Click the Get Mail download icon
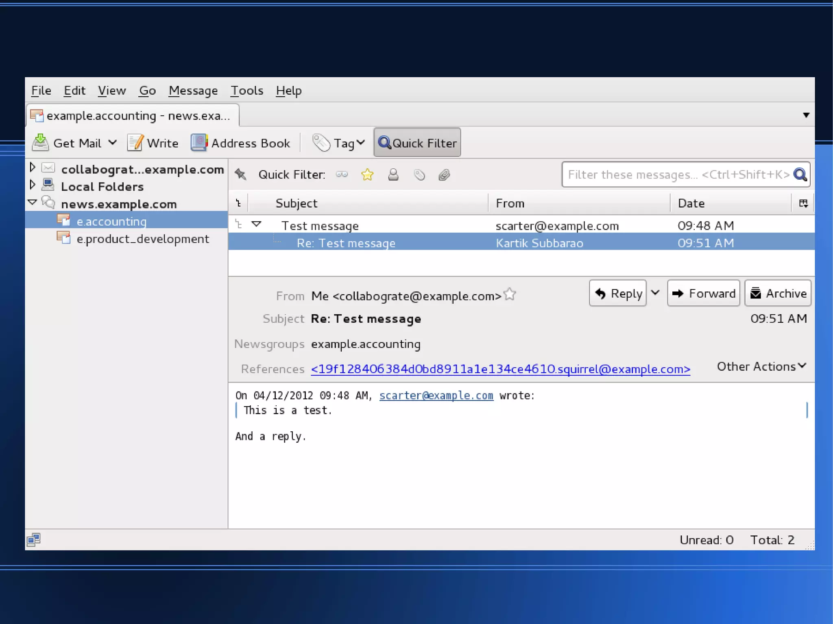 point(41,143)
